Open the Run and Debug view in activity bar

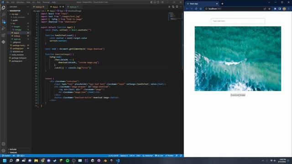3,28
